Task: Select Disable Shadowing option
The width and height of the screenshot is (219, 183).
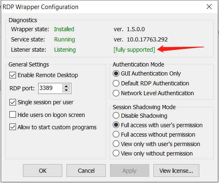Action: [116, 116]
